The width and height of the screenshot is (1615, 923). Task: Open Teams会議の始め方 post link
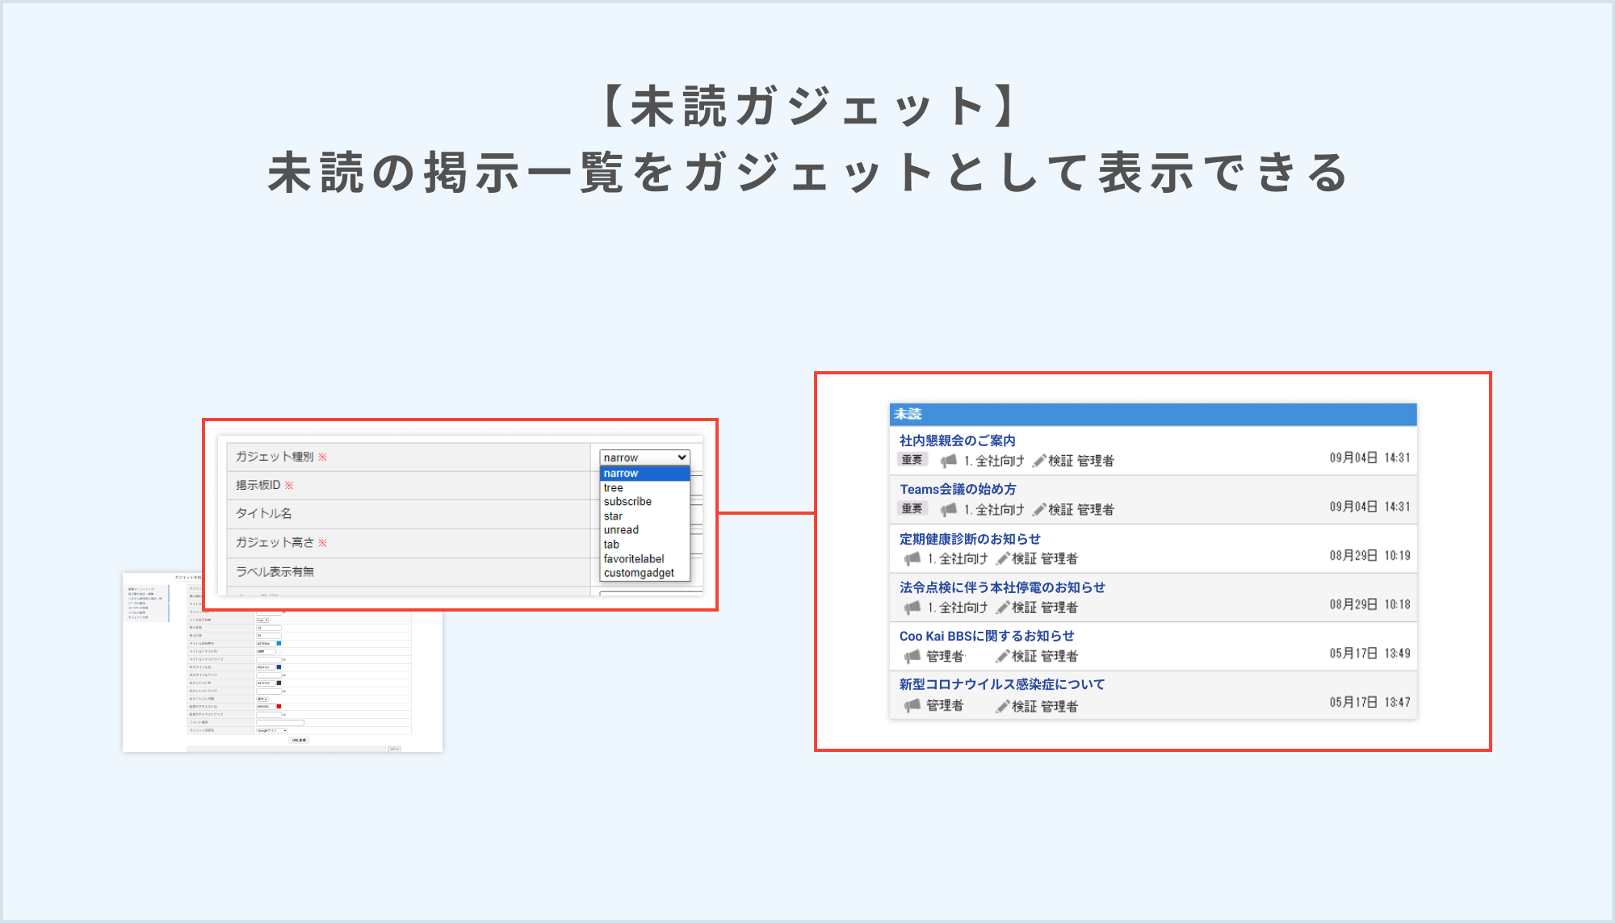[959, 489]
